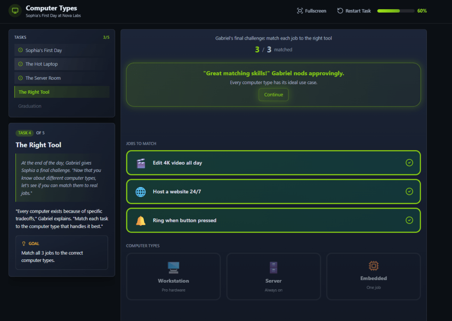Click the clapperboard icon for video editing
The width and height of the screenshot is (452, 321).
pyautogui.click(x=141, y=163)
